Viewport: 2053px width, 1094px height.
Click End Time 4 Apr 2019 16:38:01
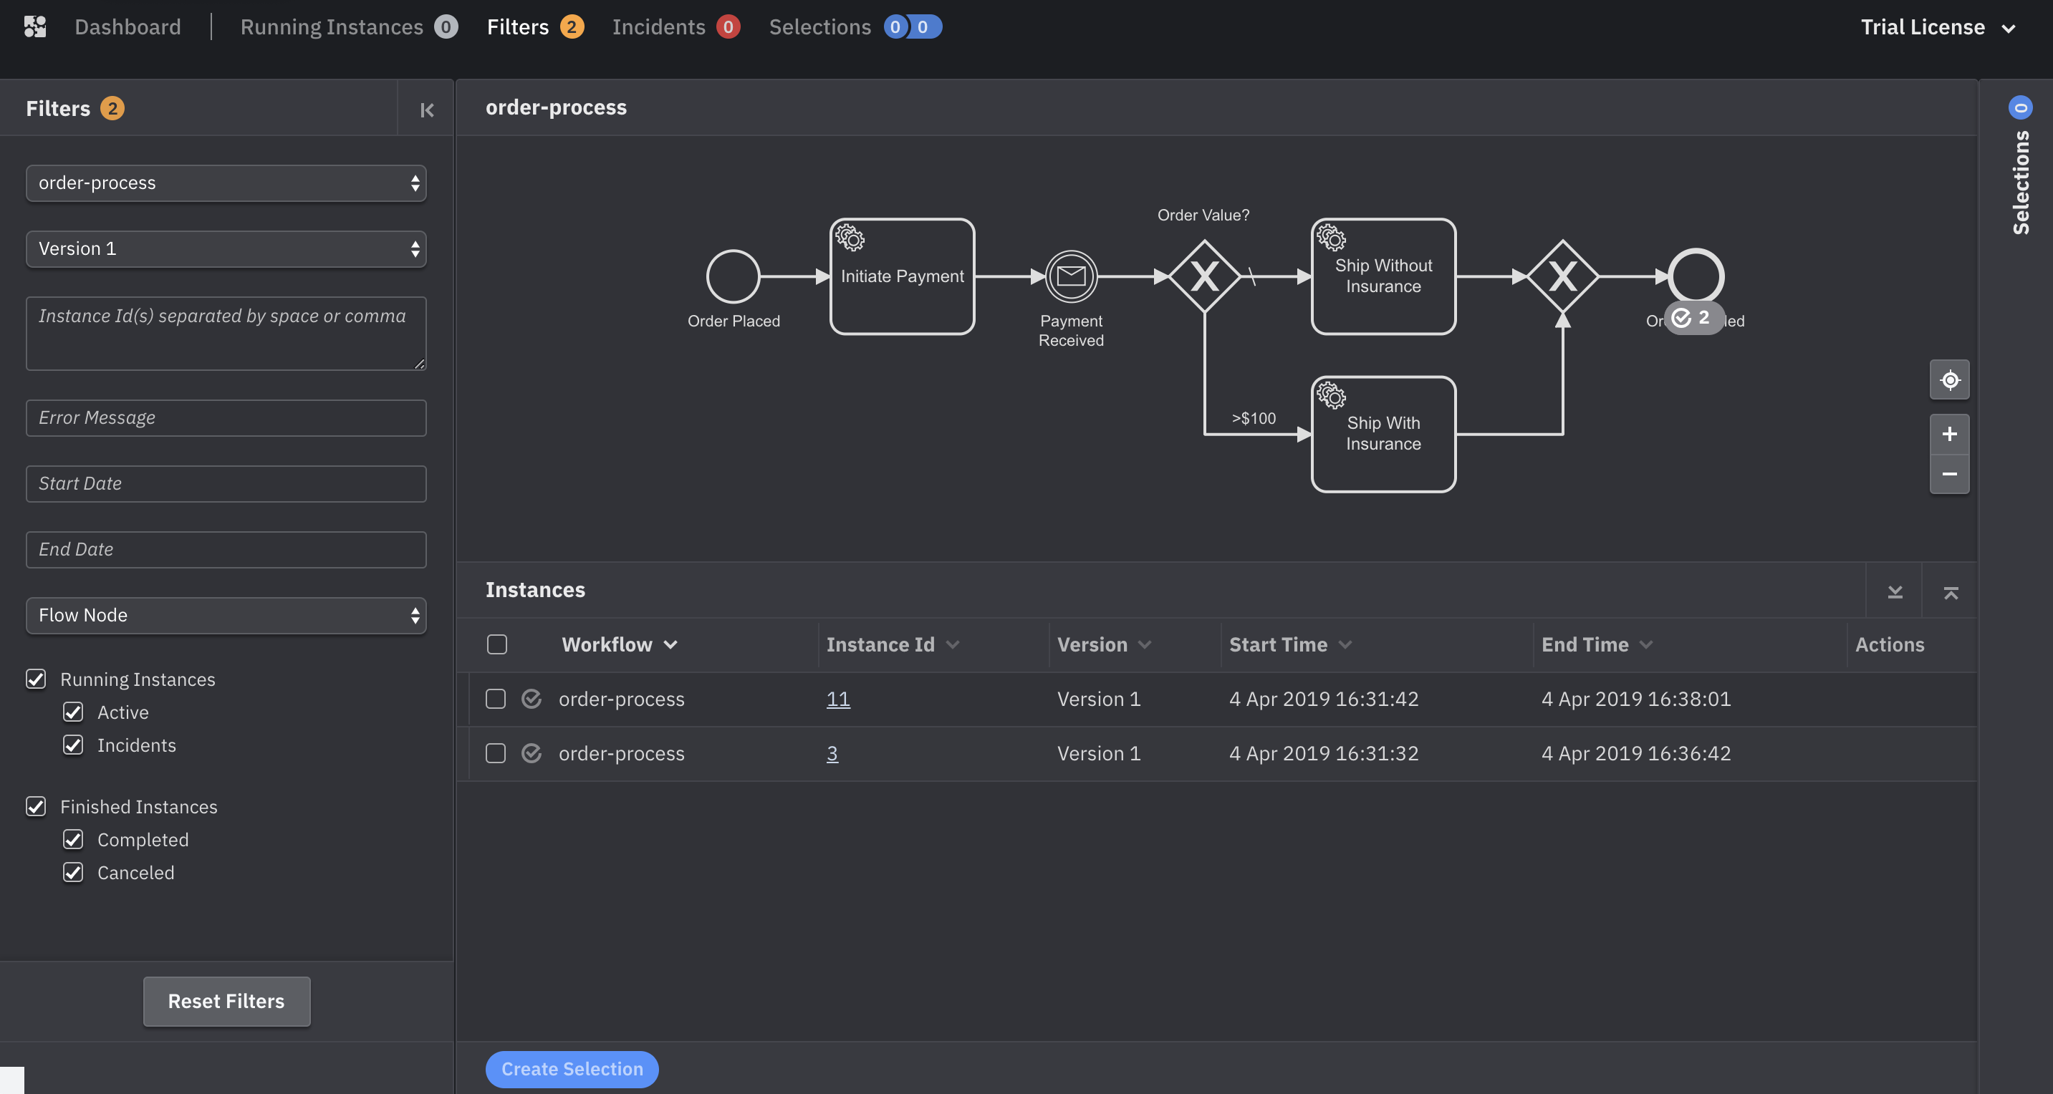point(1635,699)
